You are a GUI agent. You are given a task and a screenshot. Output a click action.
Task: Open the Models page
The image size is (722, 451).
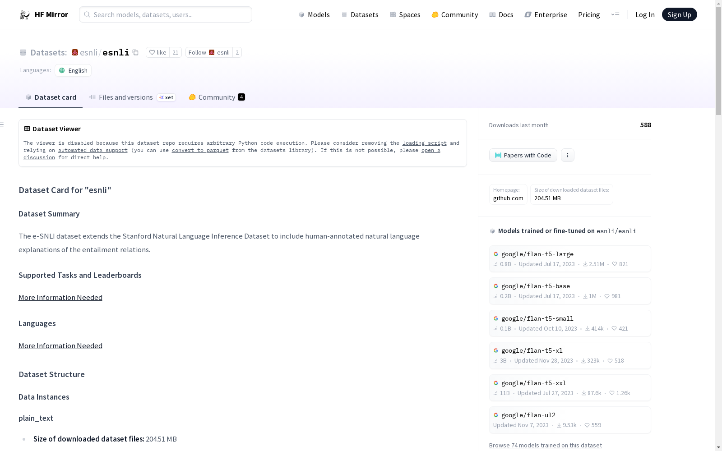click(x=314, y=14)
